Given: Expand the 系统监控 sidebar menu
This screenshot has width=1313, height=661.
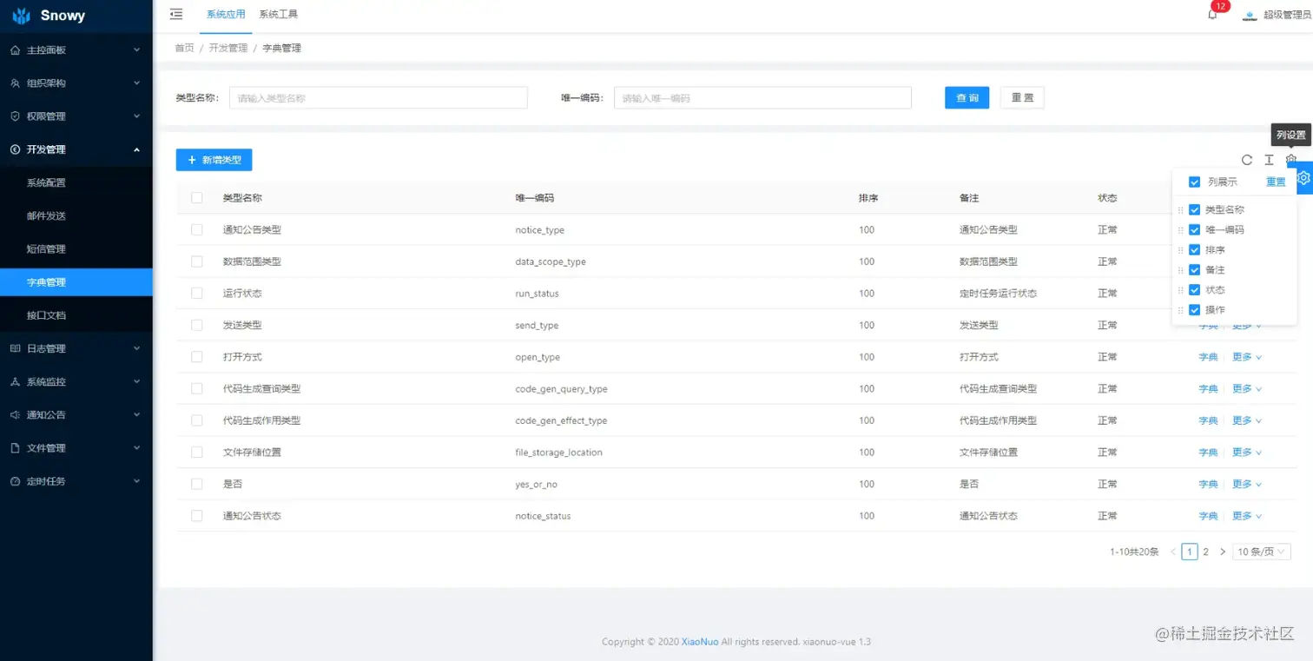Looking at the screenshot, I should 76,381.
